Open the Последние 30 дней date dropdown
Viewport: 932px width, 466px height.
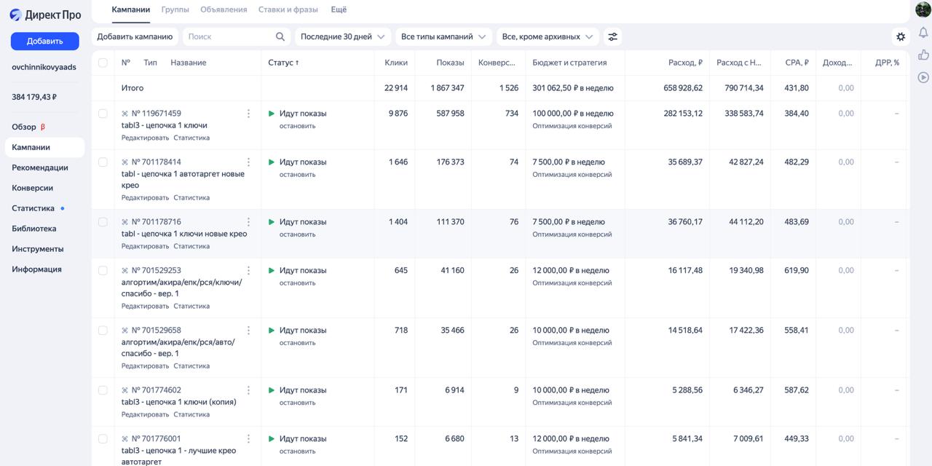(x=343, y=36)
